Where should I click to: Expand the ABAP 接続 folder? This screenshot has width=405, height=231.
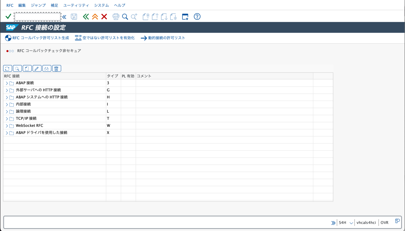pyautogui.click(x=7, y=83)
